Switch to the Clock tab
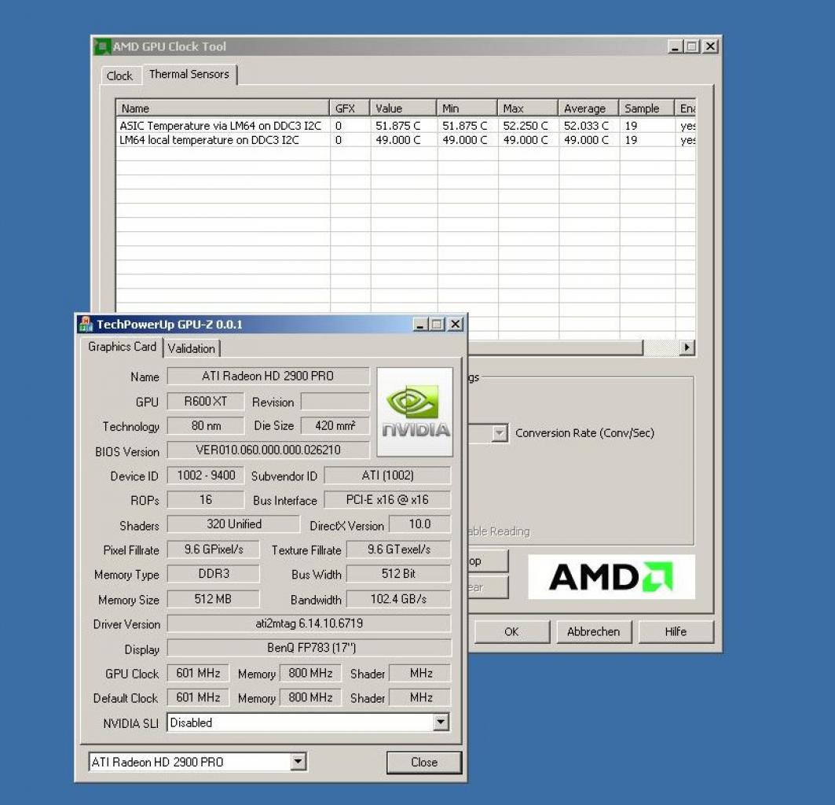This screenshot has height=805, width=835. (119, 75)
